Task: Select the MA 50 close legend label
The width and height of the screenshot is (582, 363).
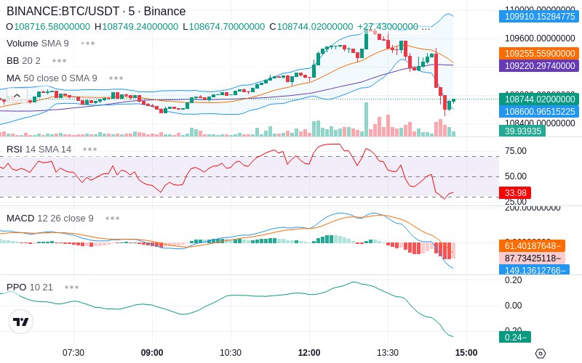Action: pos(52,78)
